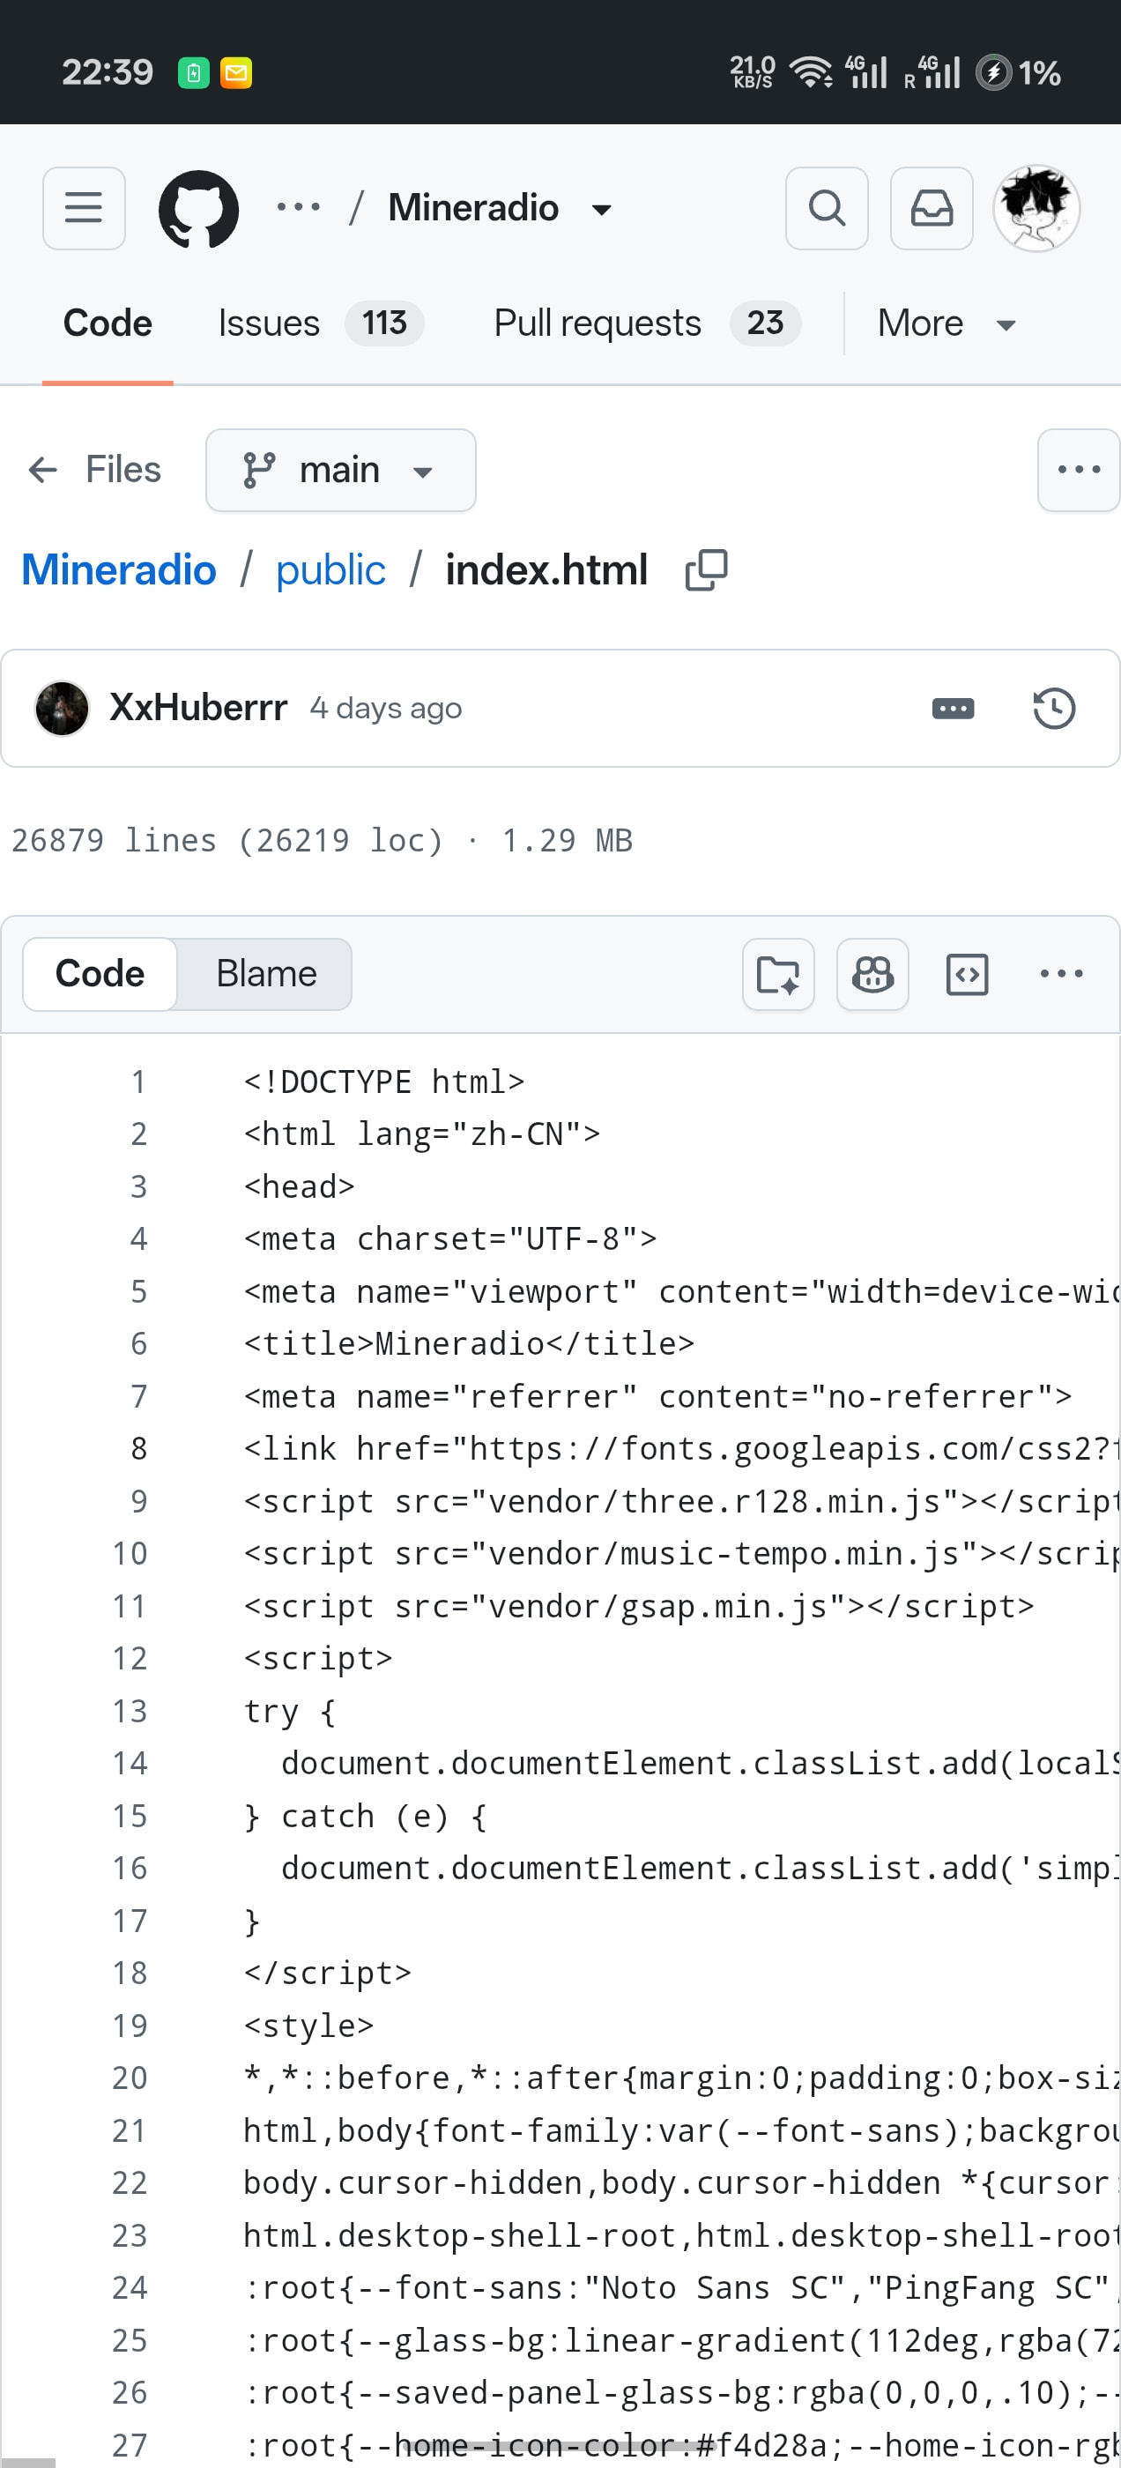Open the folder-with-sparkle code view icon
The height and width of the screenshot is (2468, 1121).
point(778,974)
